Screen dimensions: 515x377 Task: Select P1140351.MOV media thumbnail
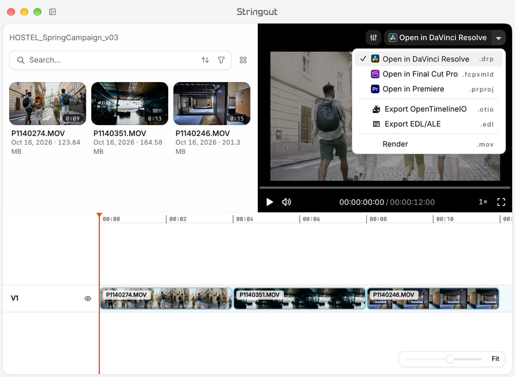pyautogui.click(x=130, y=103)
